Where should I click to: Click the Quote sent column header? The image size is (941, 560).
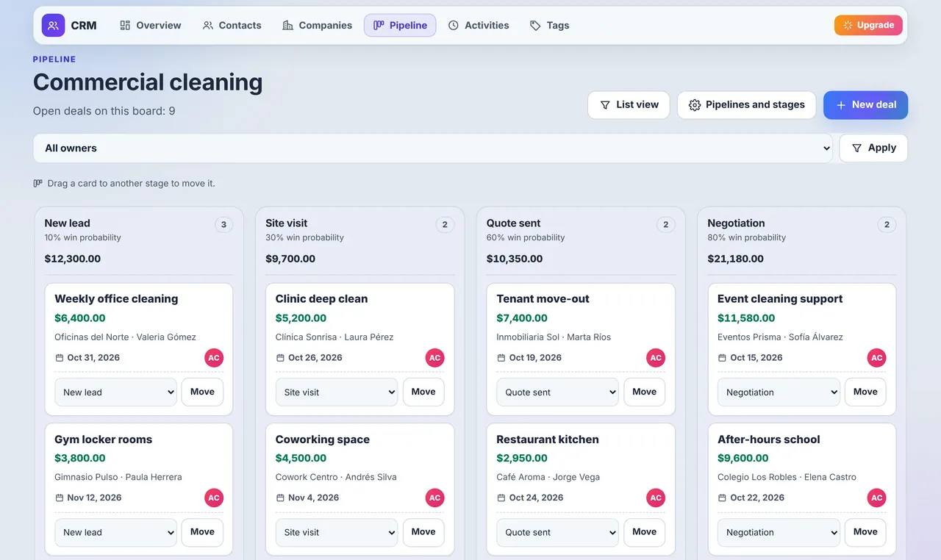click(513, 223)
